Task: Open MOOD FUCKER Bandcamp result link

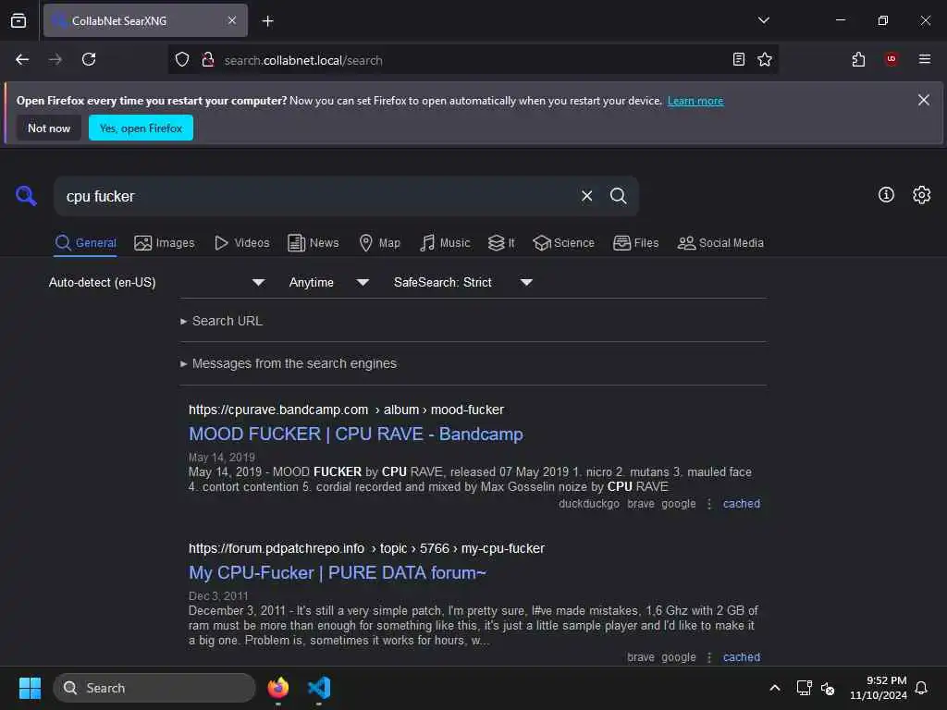Action: pos(356,435)
